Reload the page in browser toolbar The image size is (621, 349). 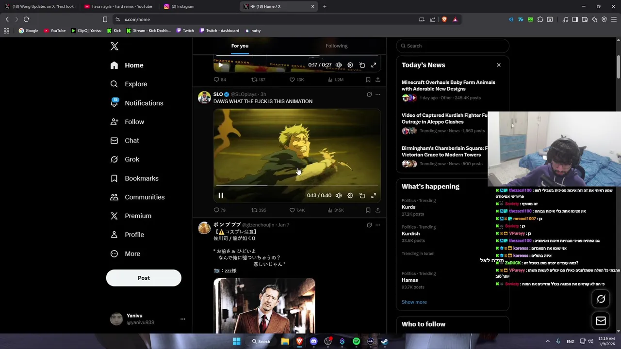pos(27,19)
